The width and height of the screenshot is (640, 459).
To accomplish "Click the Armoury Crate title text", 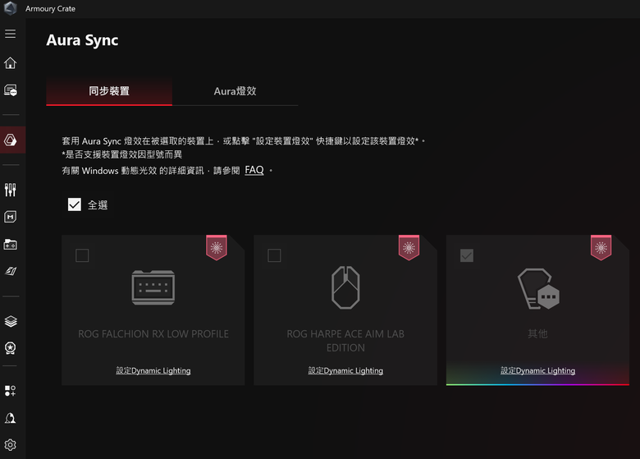I will point(50,8).
